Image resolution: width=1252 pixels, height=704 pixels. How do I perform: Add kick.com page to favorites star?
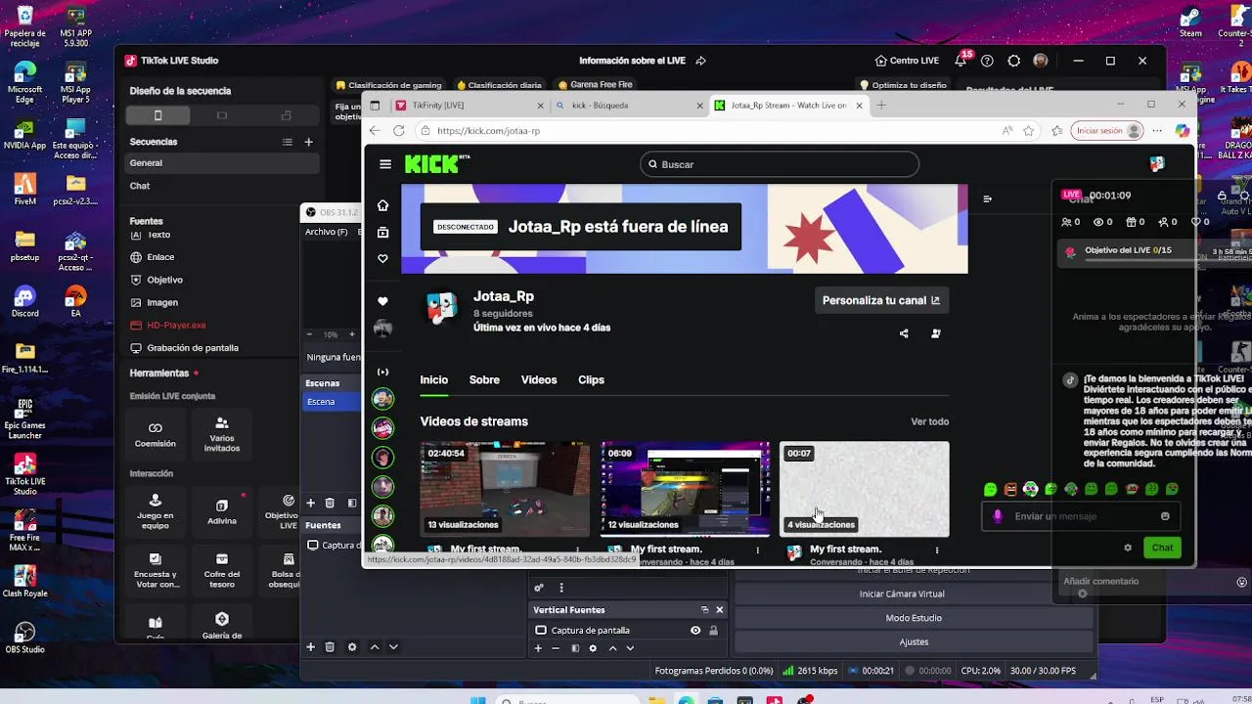tap(1029, 130)
